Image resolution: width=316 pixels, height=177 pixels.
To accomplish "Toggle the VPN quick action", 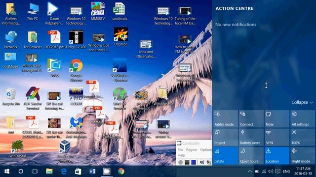I will point(276,137).
